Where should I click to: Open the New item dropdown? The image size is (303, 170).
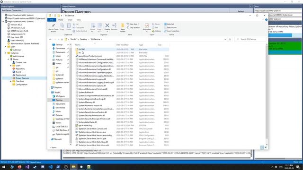coord(133,24)
